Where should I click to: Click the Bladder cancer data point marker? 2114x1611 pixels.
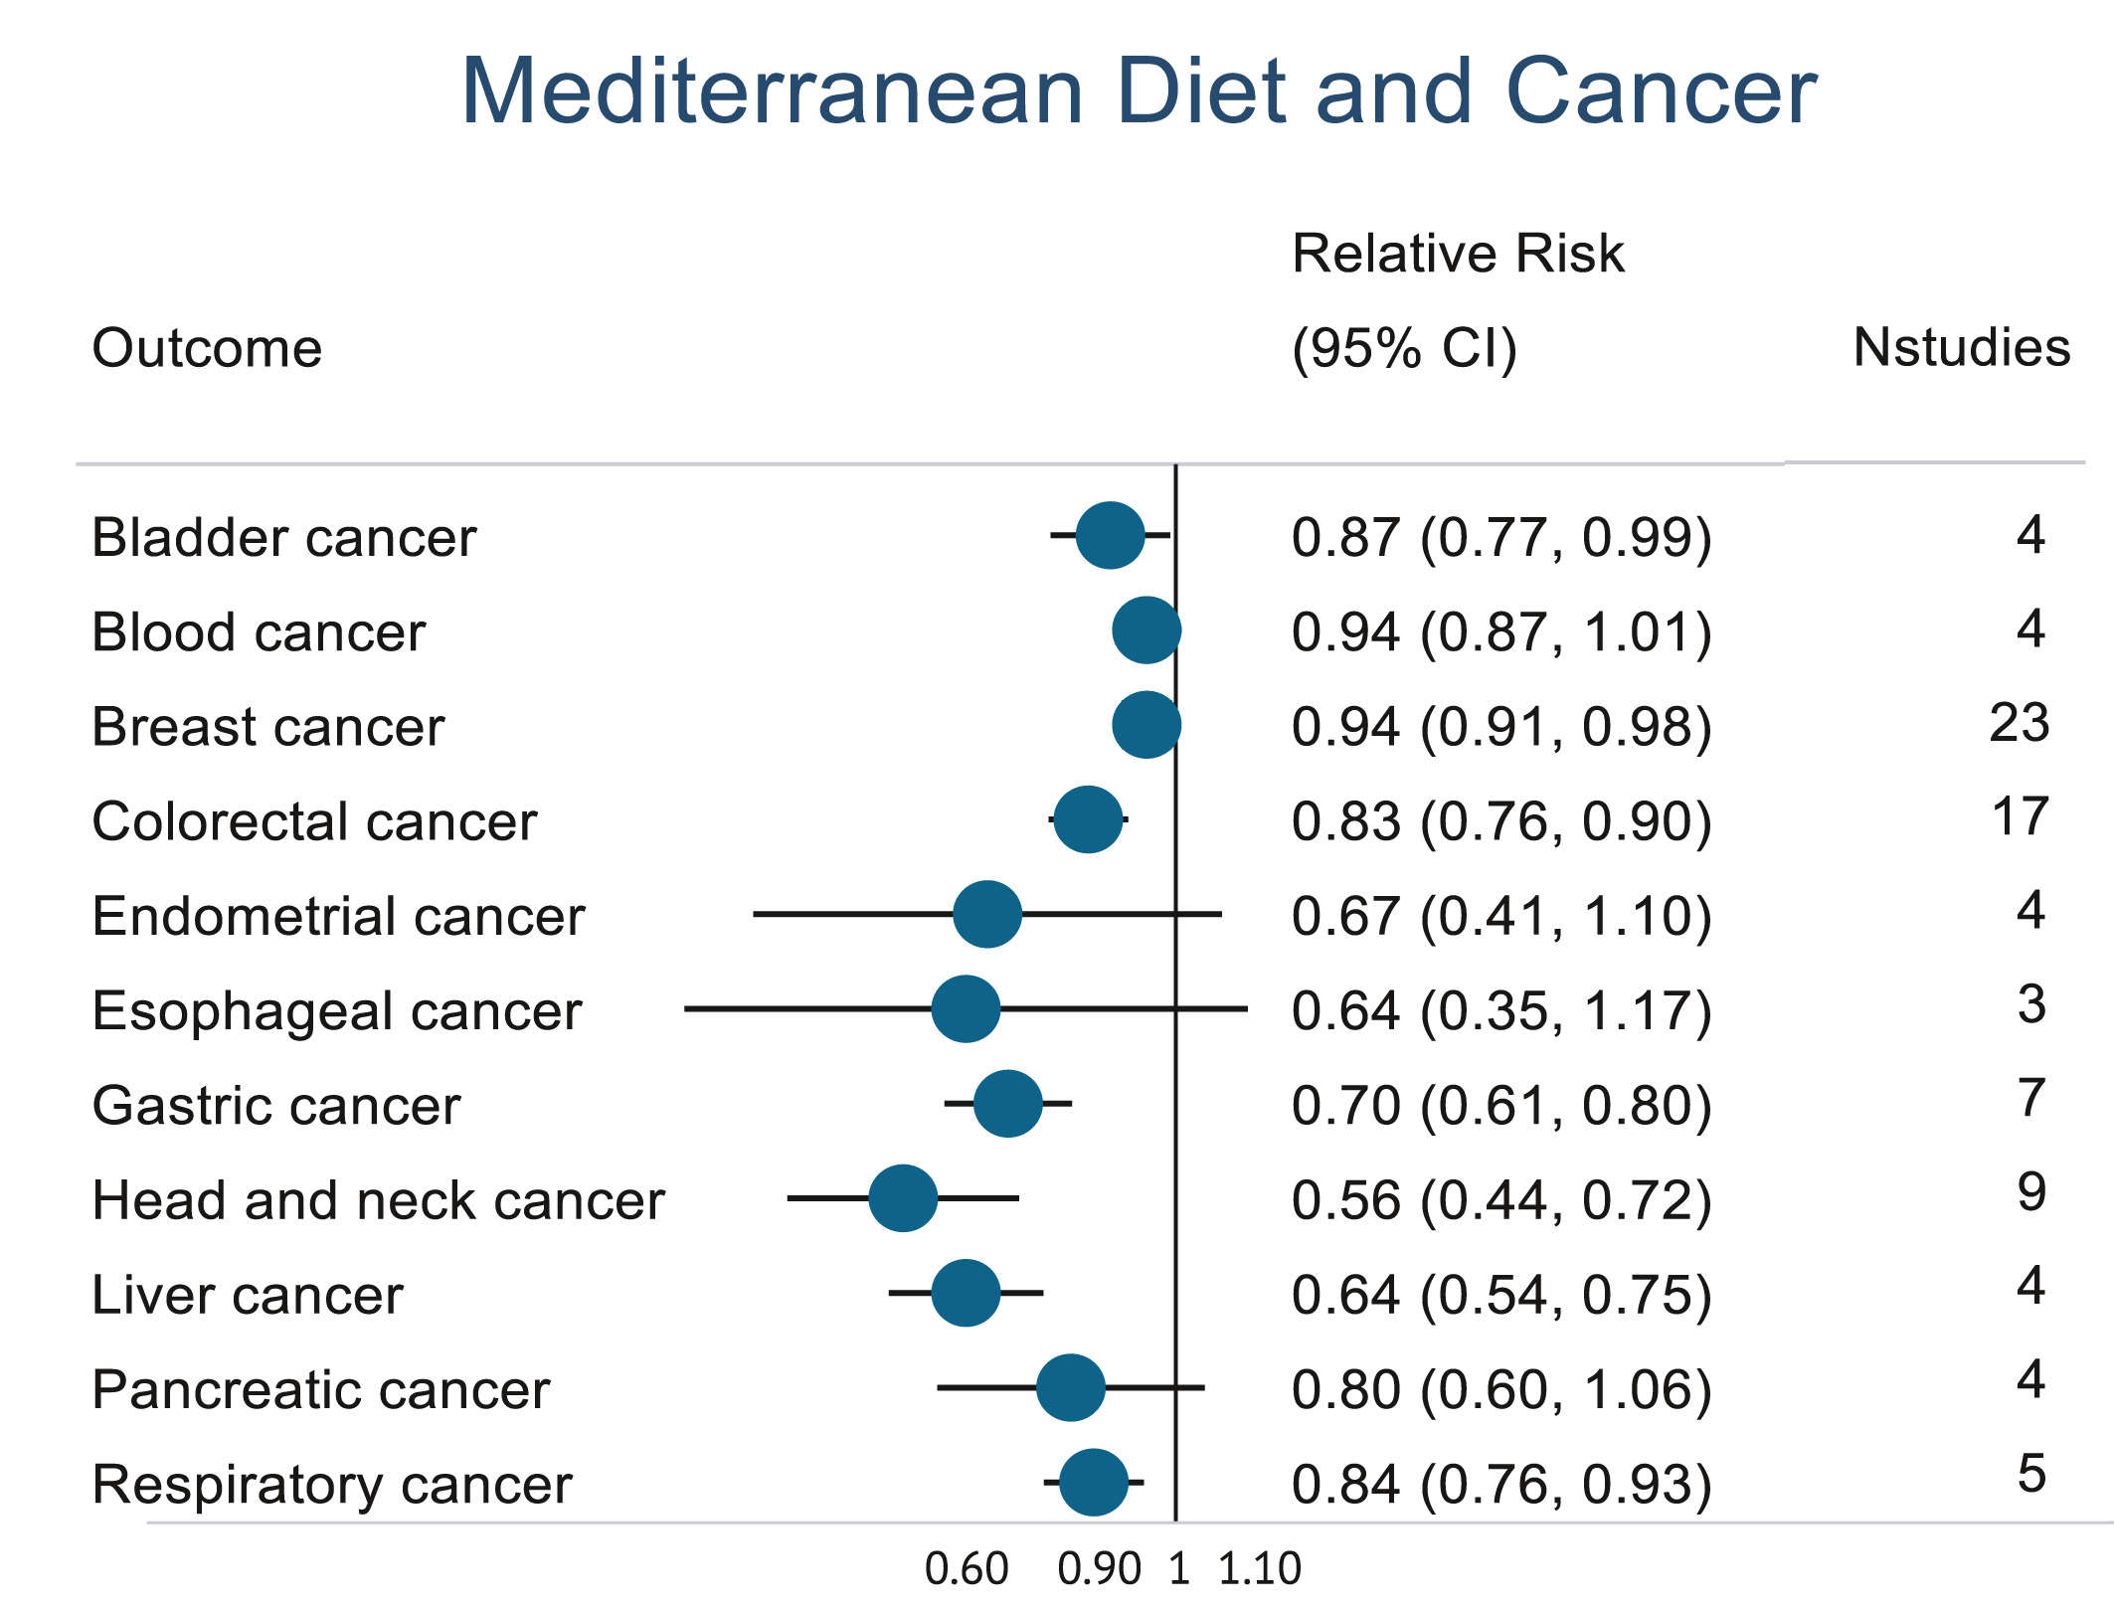click(x=1110, y=536)
